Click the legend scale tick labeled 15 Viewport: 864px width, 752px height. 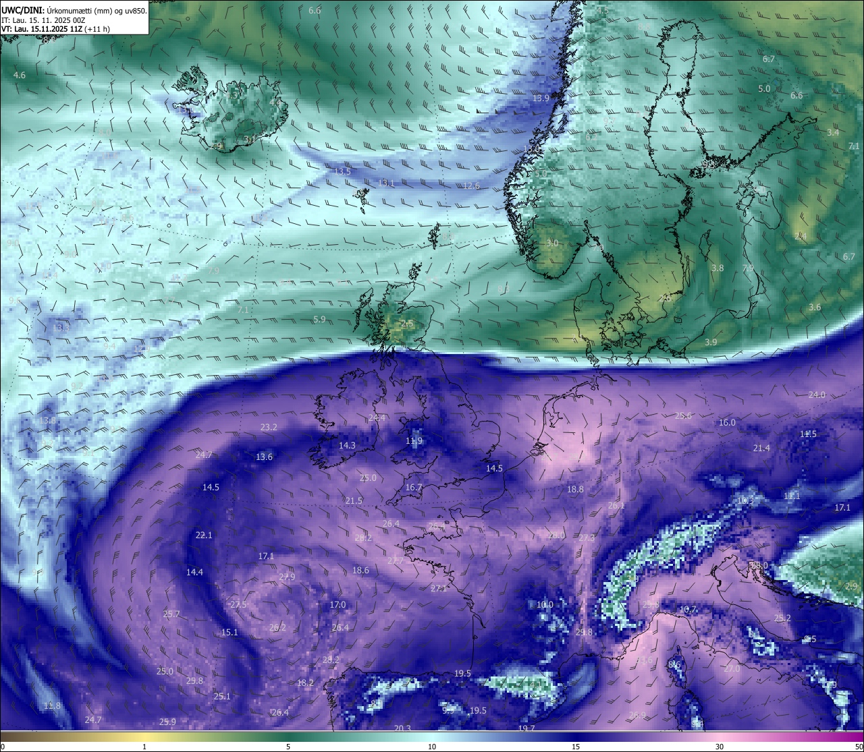[576, 747]
